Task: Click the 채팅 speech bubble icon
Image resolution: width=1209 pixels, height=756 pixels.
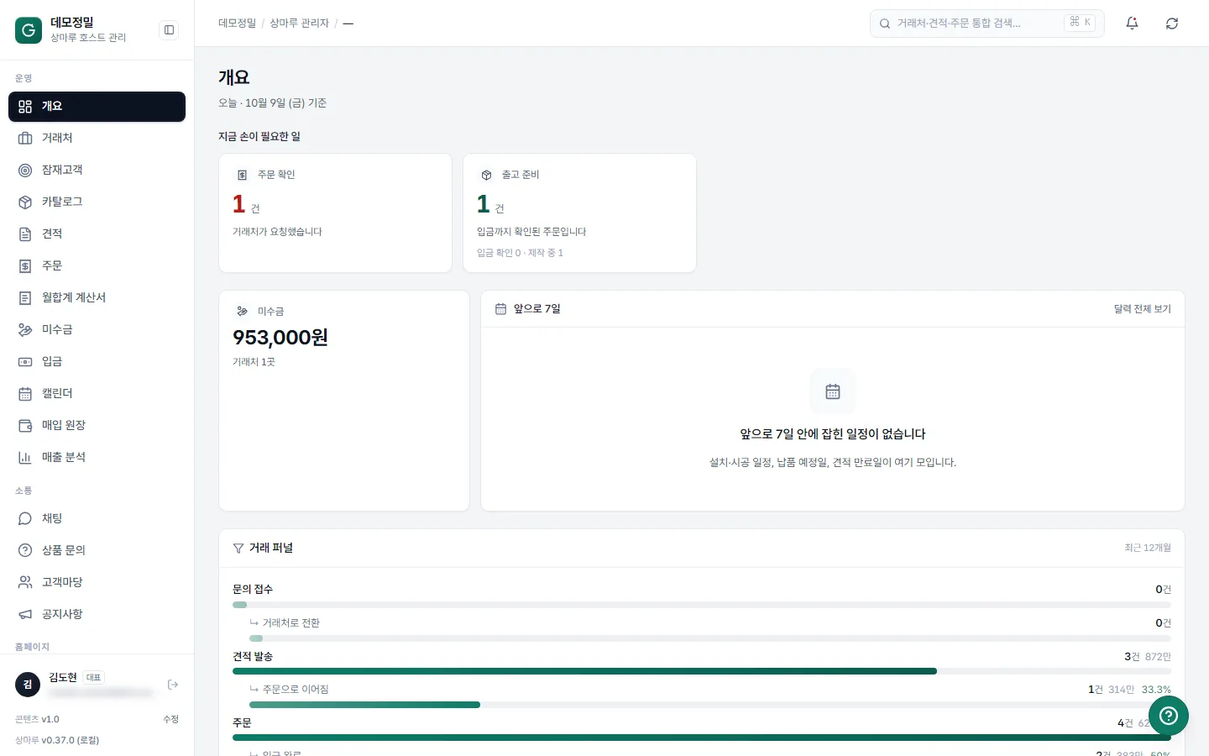Action: pyautogui.click(x=25, y=518)
